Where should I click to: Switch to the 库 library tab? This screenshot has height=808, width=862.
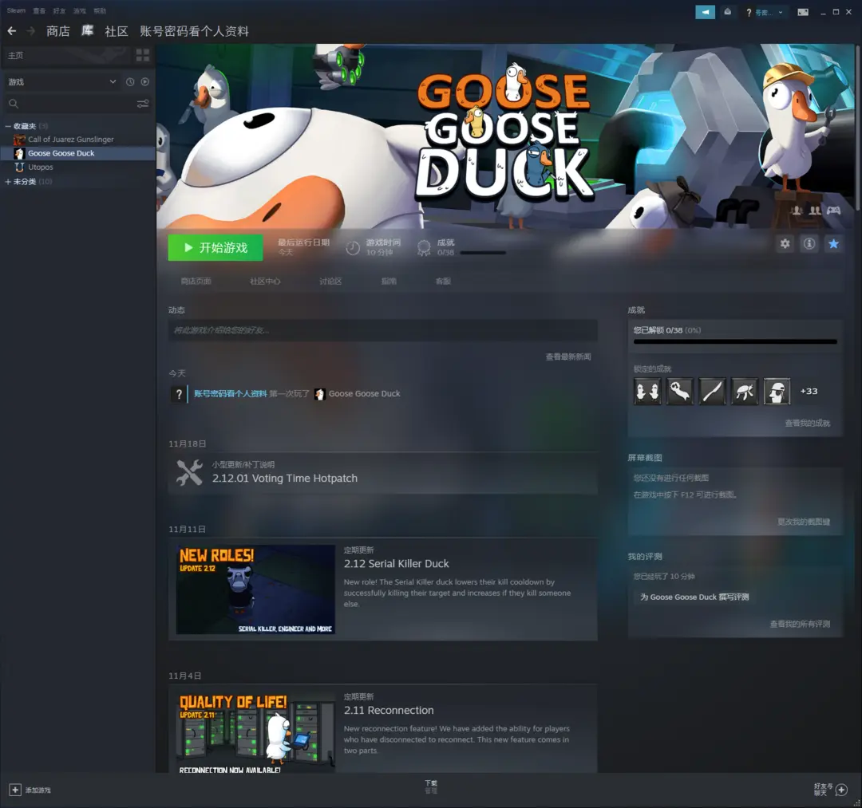coord(88,31)
